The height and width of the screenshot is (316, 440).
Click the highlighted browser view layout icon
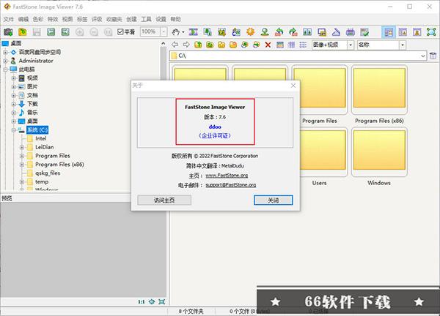click(389, 32)
